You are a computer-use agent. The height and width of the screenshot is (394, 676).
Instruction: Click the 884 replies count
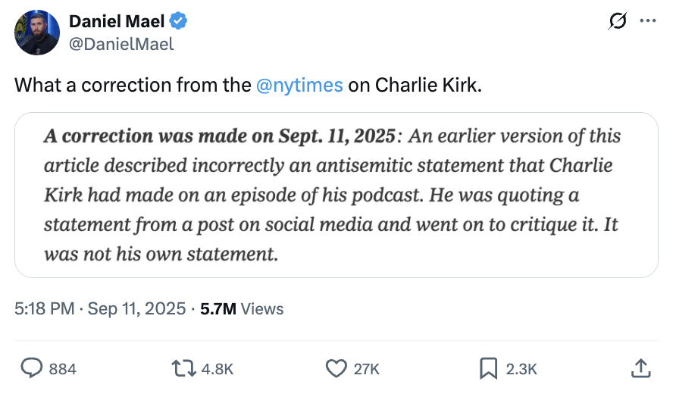click(x=62, y=369)
